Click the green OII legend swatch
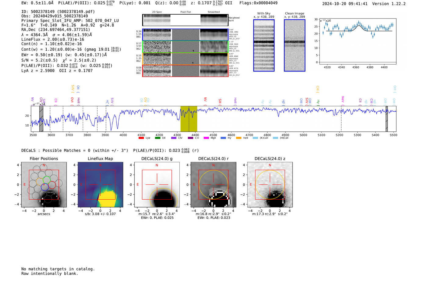The height and width of the screenshot is (290, 427). [157, 138]
